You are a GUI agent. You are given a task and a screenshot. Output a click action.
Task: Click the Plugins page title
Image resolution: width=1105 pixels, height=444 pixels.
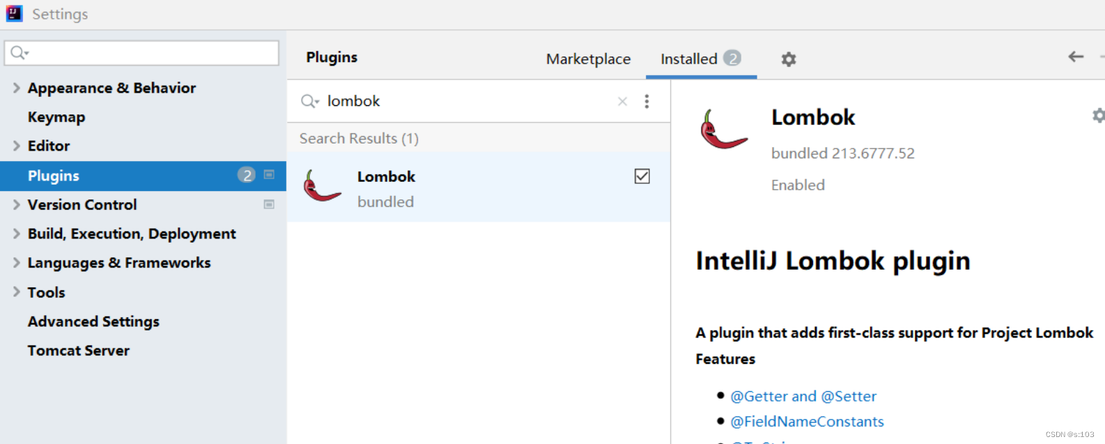click(x=332, y=57)
